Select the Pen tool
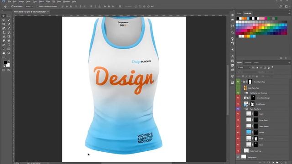The height and width of the screenshot is (164, 292). (x=4, y=45)
